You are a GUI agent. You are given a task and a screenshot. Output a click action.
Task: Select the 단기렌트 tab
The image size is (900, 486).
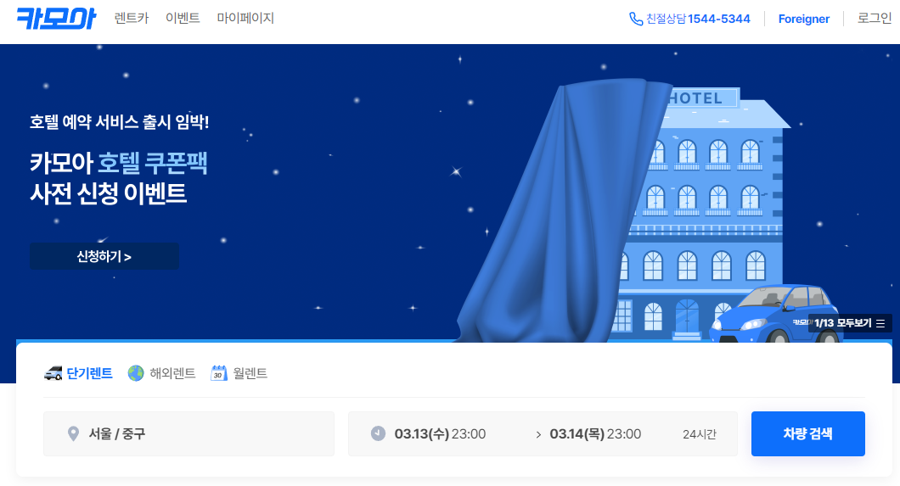(x=78, y=373)
